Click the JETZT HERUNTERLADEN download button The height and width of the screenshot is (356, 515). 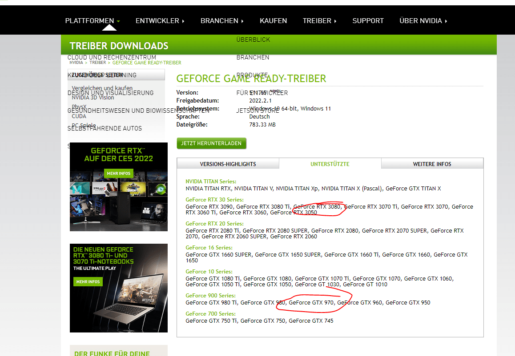click(x=211, y=143)
